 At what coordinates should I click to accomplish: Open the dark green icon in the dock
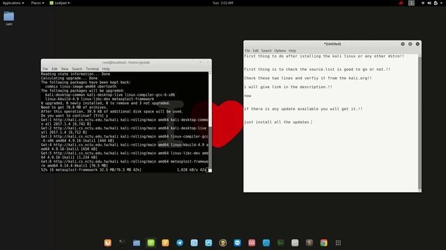[x=280, y=242]
